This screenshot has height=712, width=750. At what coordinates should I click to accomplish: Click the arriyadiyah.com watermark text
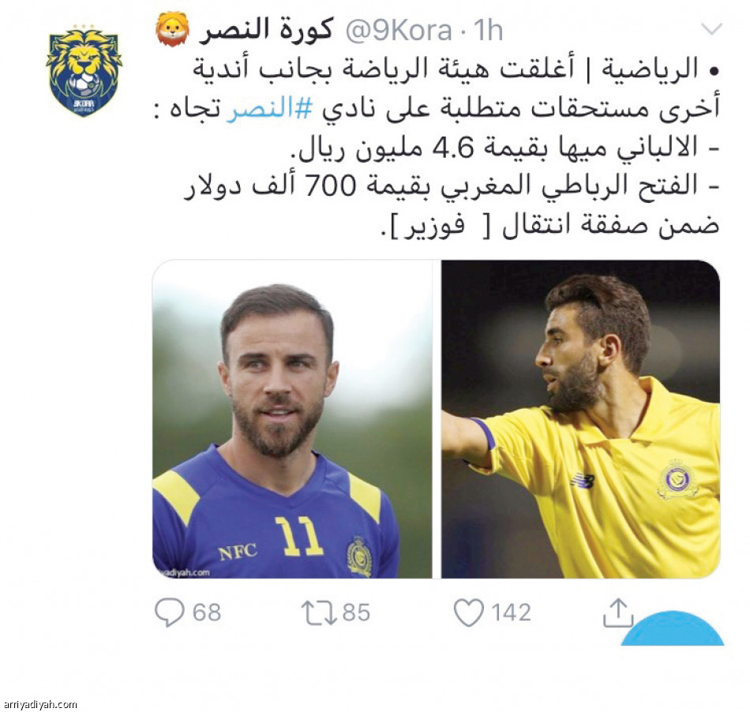click(39, 704)
